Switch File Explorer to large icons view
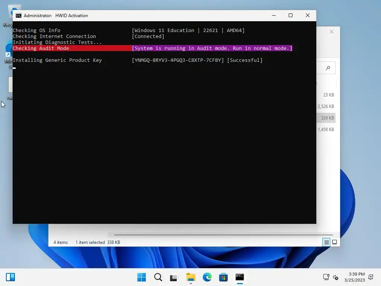The width and height of the screenshot is (381, 286). click(334, 242)
